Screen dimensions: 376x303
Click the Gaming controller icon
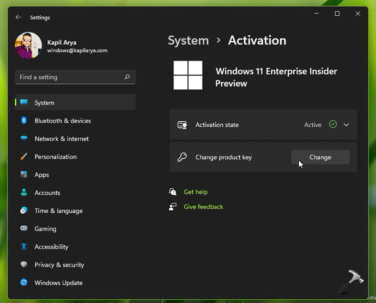24,228
